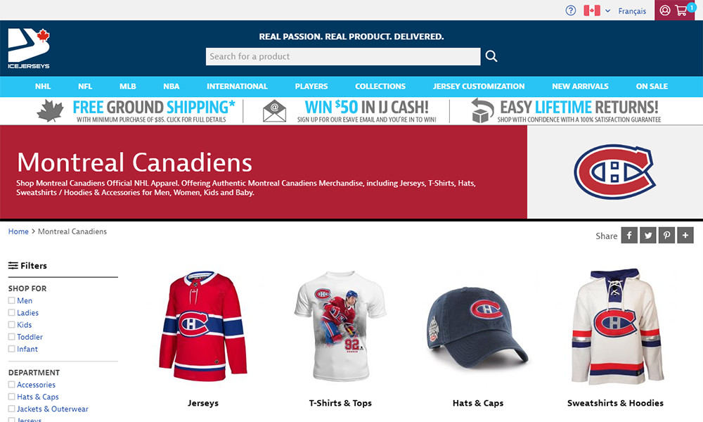Click the product search field

(343, 56)
